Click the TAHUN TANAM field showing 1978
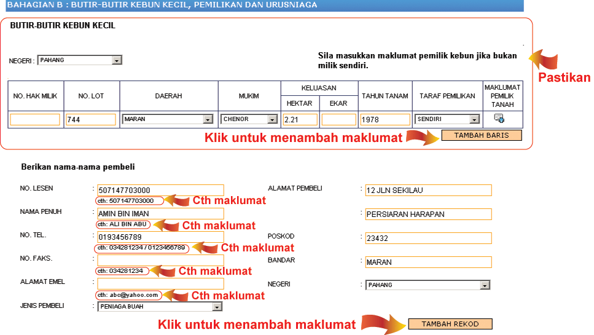Image resolution: width=594 pixels, height=335 pixels. (x=385, y=120)
